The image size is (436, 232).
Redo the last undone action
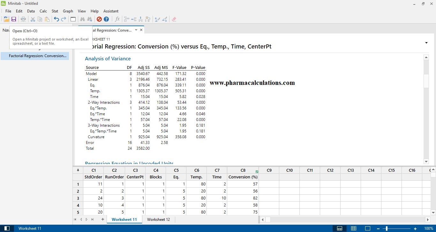pyautogui.click(x=64, y=19)
